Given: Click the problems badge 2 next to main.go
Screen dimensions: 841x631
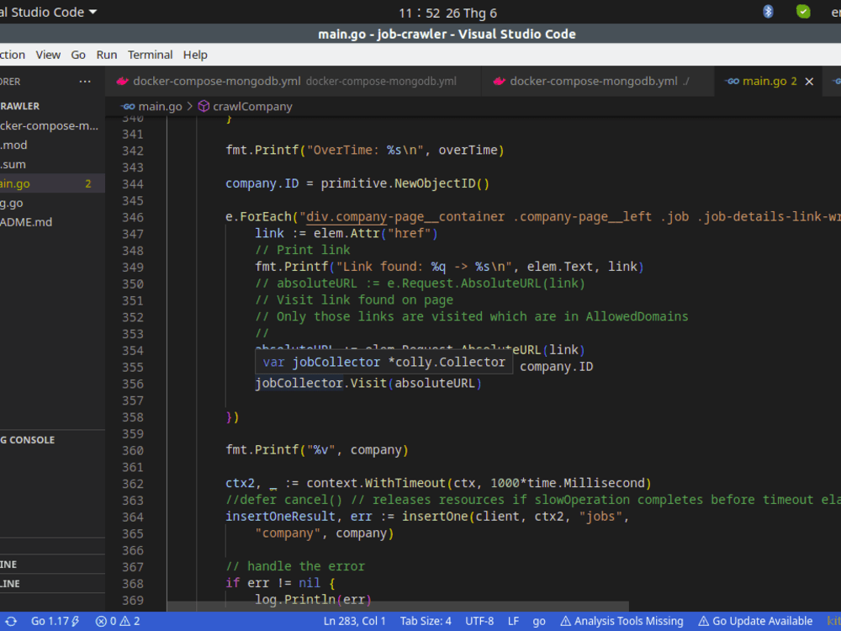Looking at the screenshot, I should pyautogui.click(x=88, y=183).
